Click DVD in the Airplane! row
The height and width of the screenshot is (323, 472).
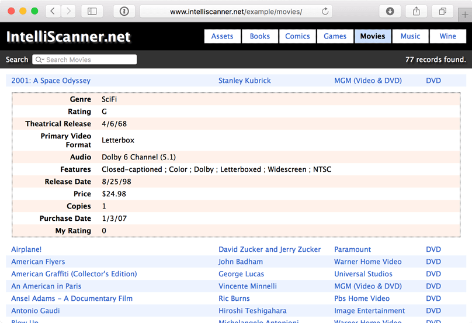pyautogui.click(x=433, y=249)
